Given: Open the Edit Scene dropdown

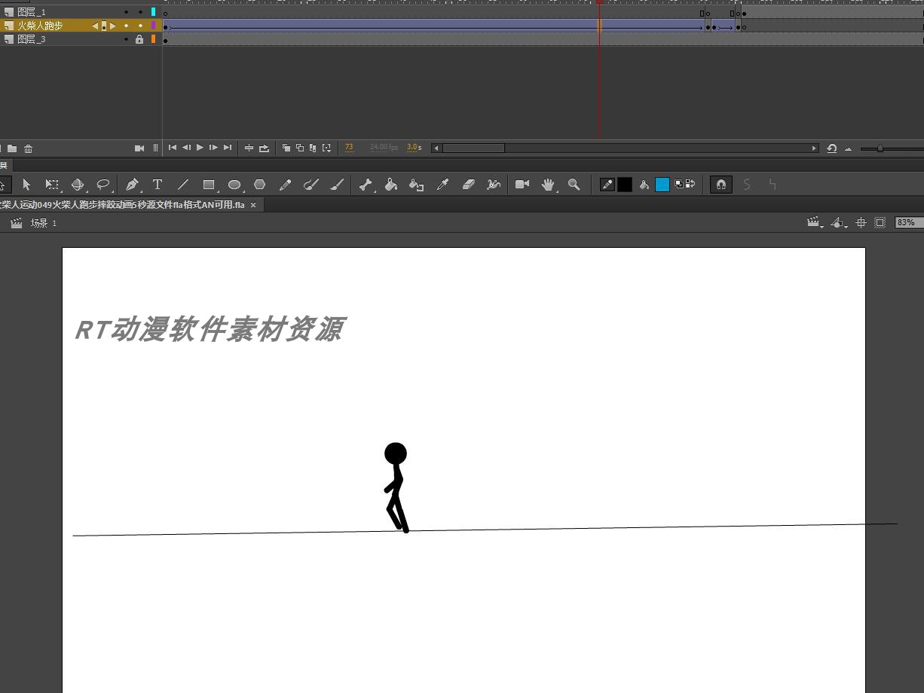Looking at the screenshot, I should [x=815, y=222].
